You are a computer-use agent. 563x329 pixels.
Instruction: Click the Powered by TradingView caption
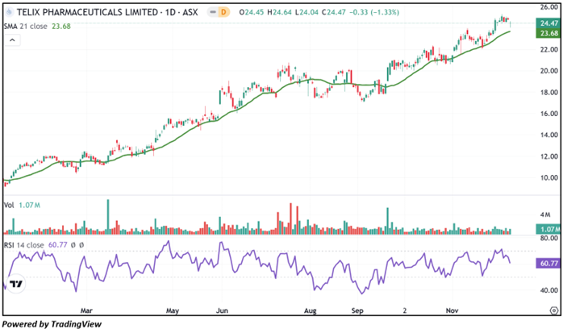[x=52, y=324]
